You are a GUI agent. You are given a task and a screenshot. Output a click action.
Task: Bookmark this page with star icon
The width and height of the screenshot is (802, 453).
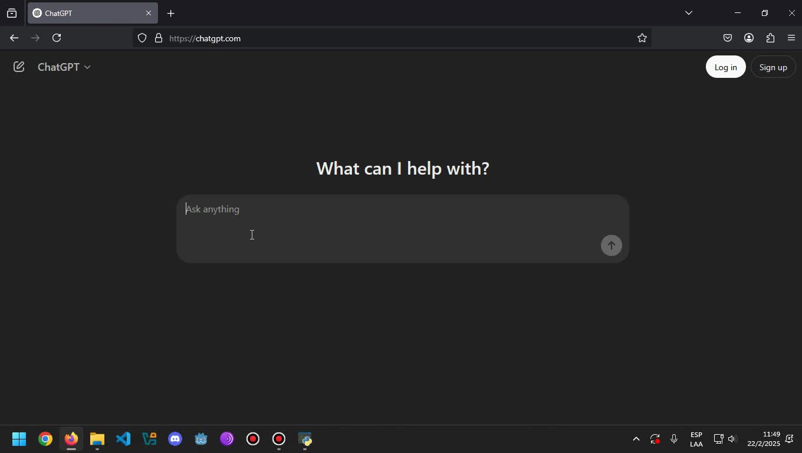tap(642, 38)
